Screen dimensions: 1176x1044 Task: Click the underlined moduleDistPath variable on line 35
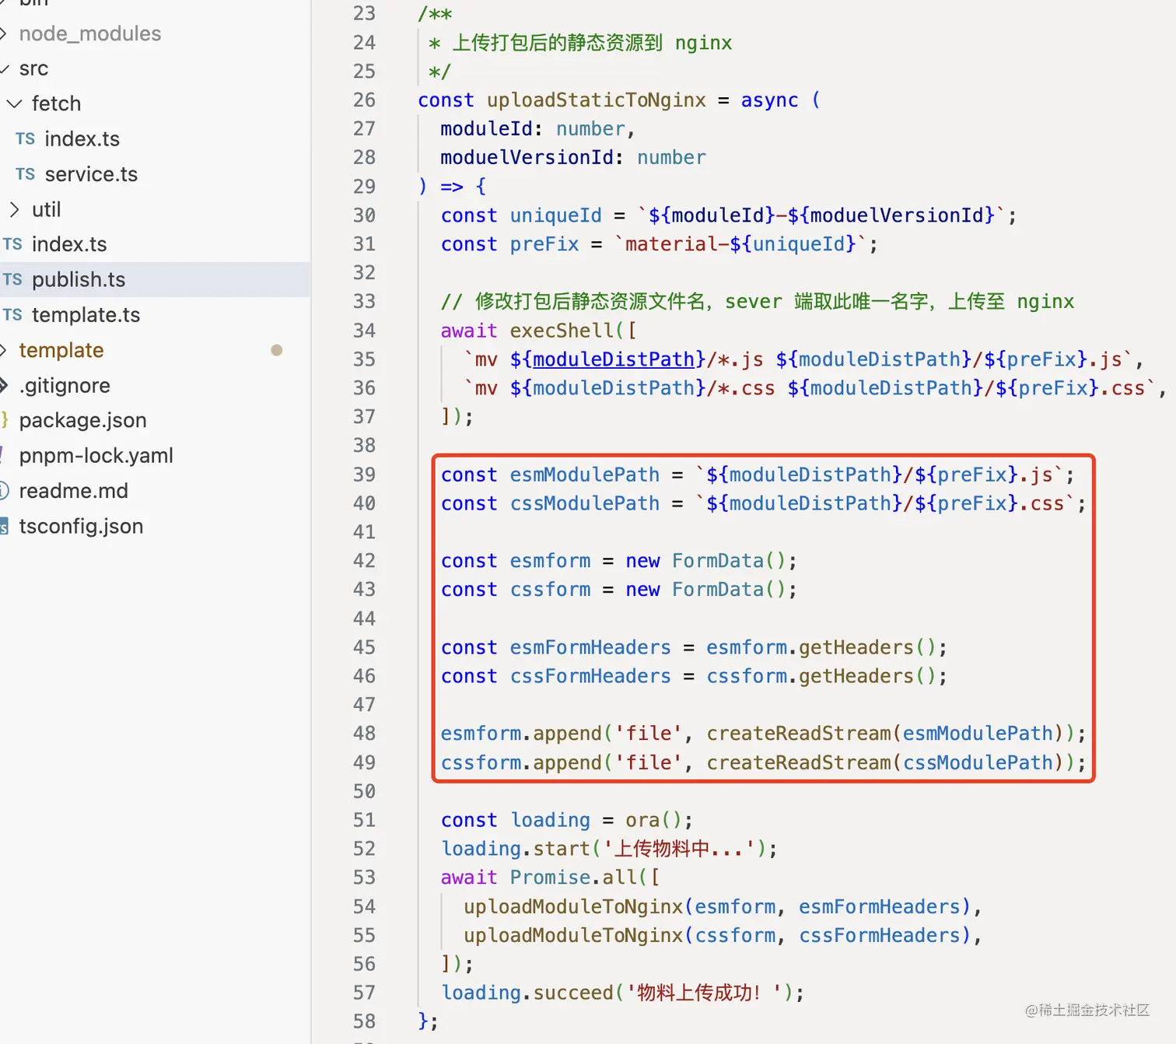point(614,359)
